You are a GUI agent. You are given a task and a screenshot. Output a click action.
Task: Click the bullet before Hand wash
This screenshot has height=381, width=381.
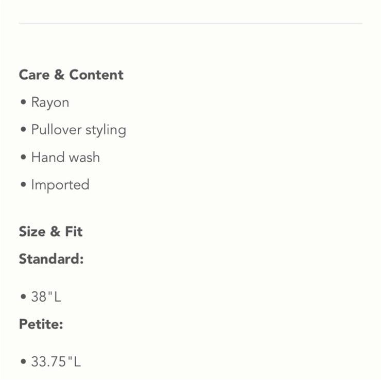(x=23, y=157)
